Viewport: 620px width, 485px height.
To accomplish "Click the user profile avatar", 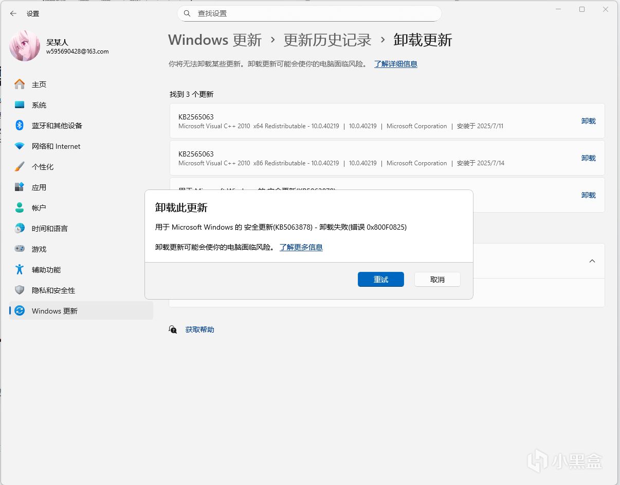I will click(x=25, y=46).
